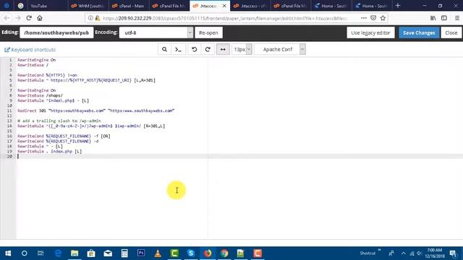Viewport: 463px width, 260px height.
Task: Open a new browser tab
Action: (x=398, y=6)
